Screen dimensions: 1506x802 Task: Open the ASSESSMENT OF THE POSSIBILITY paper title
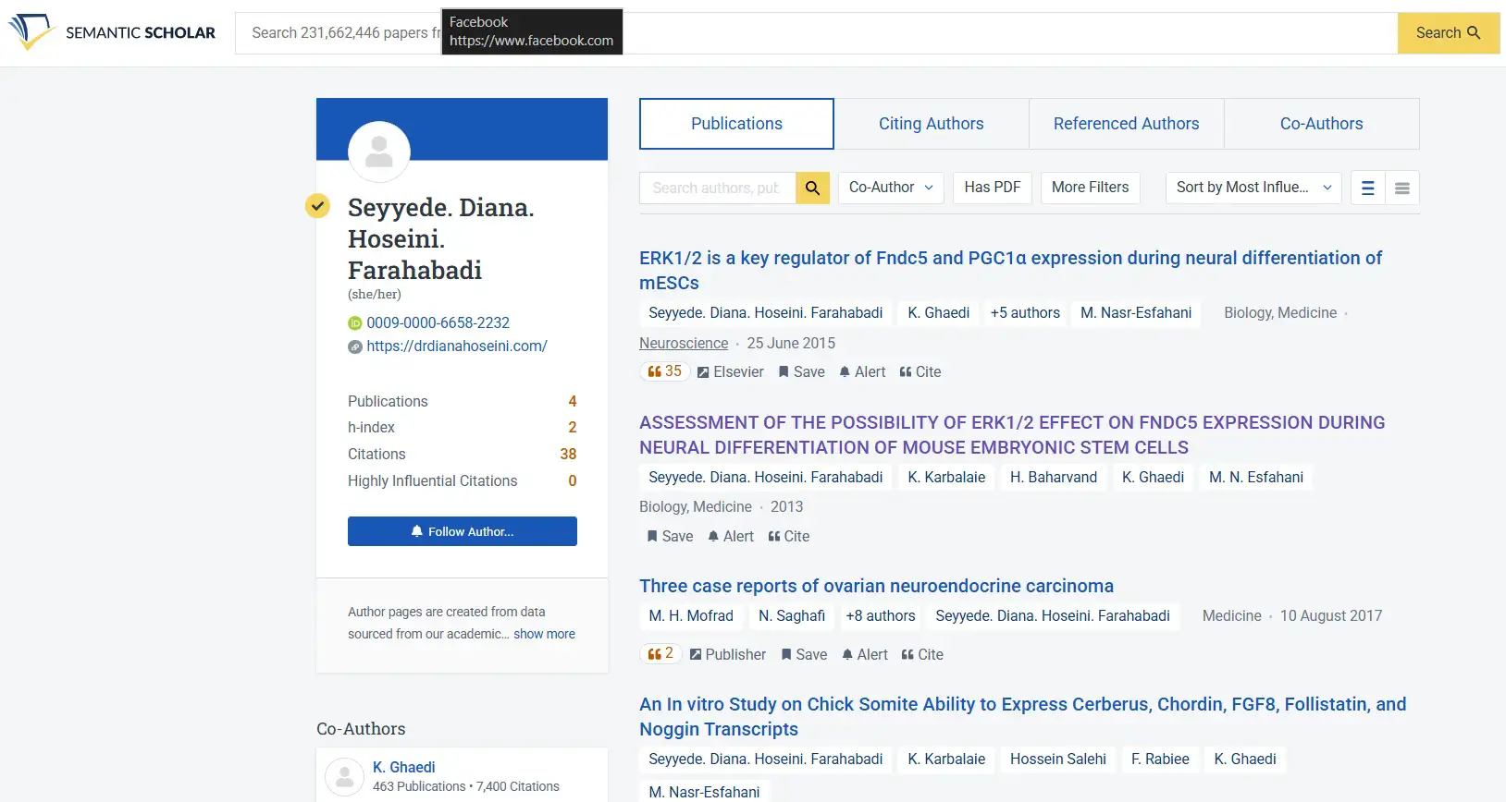(x=1012, y=434)
